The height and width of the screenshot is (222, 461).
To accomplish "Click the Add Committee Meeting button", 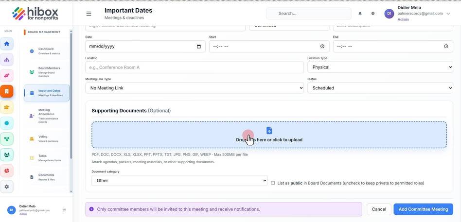I will pyautogui.click(x=424, y=209).
